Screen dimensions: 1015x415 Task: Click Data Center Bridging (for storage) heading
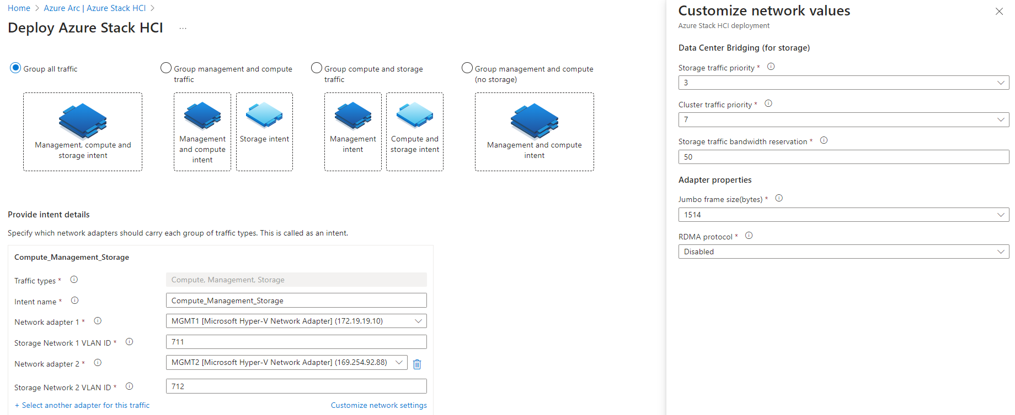pos(744,48)
